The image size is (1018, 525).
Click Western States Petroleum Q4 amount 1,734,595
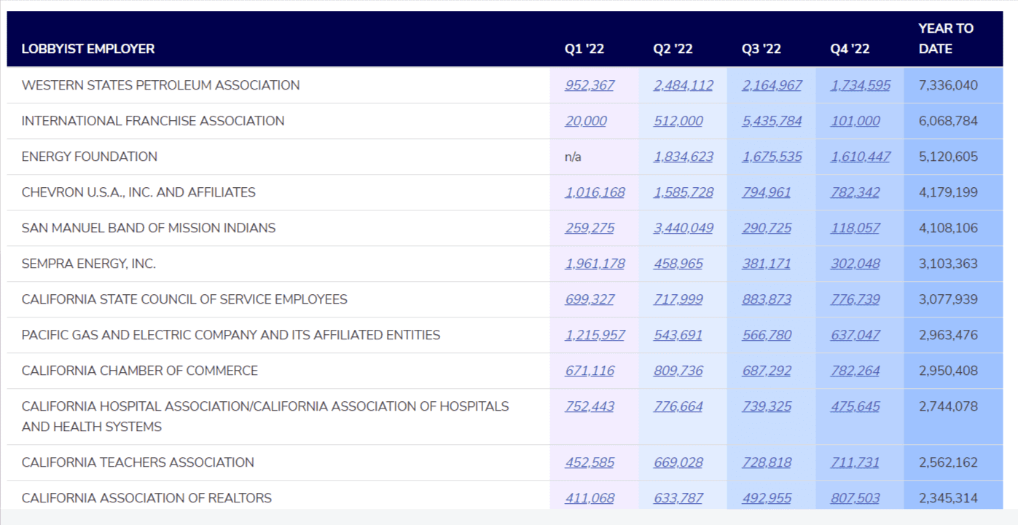860,85
